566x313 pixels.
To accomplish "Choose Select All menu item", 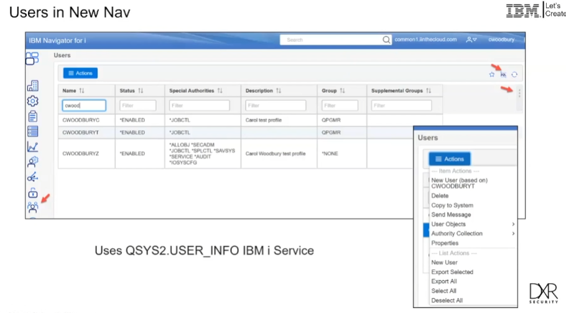I will pyautogui.click(x=443, y=291).
